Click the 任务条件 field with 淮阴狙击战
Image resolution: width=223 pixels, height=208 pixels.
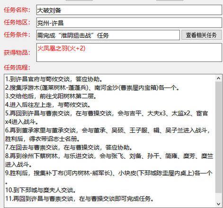point(108,35)
